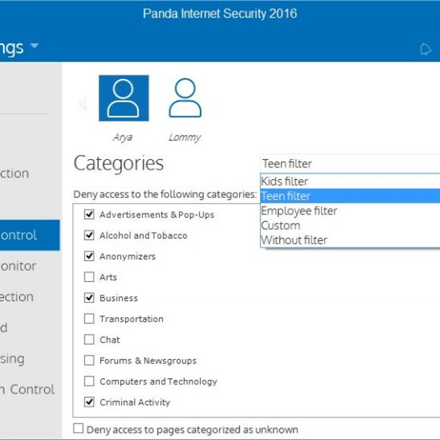Image resolution: width=440 pixels, height=440 pixels.
Task: Click the Anonymizers category label
Action: (128, 256)
